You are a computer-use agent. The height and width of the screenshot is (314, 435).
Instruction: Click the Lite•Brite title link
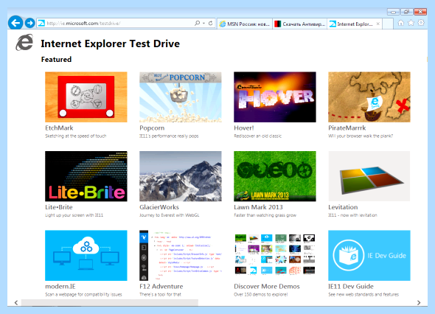point(59,207)
